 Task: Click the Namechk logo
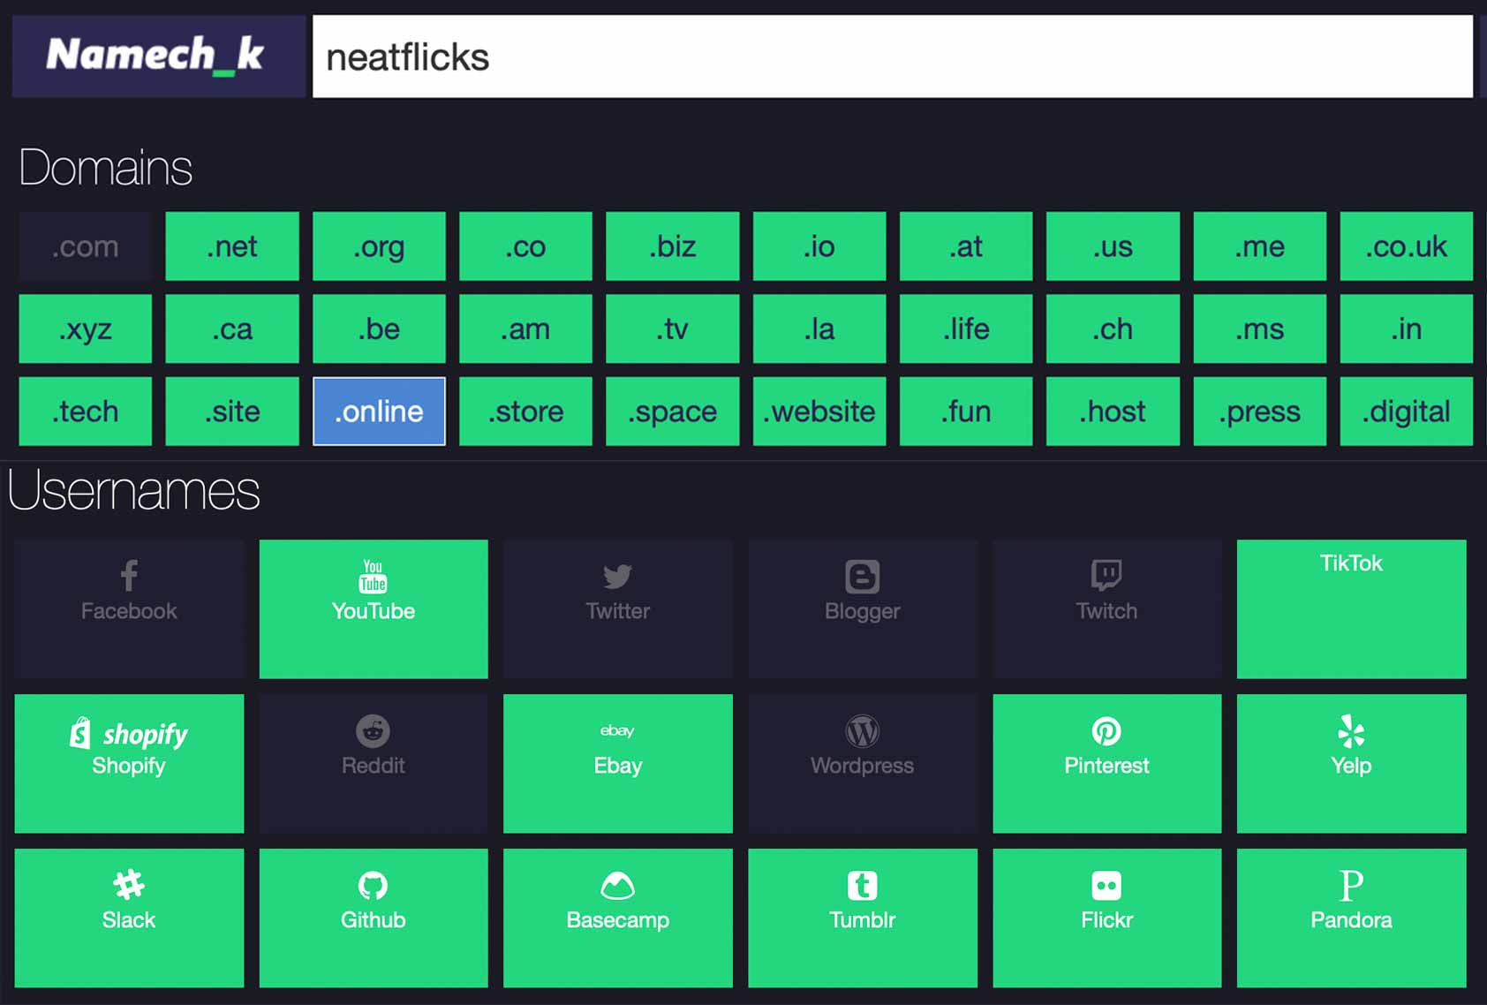click(158, 56)
